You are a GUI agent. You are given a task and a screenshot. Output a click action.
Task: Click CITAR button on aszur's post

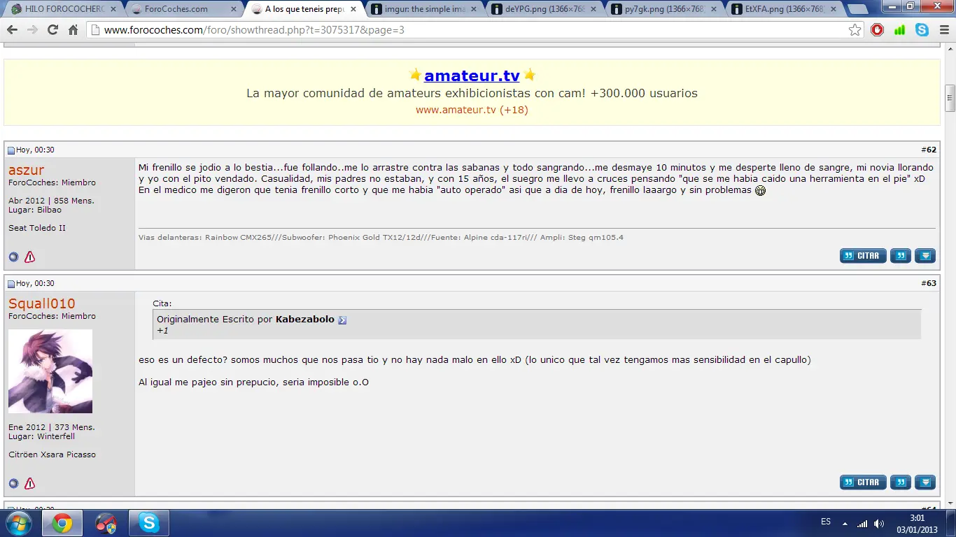click(863, 256)
